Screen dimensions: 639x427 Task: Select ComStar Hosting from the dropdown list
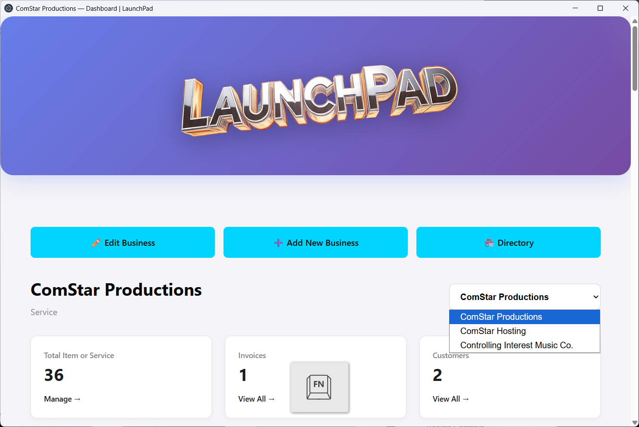click(493, 331)
